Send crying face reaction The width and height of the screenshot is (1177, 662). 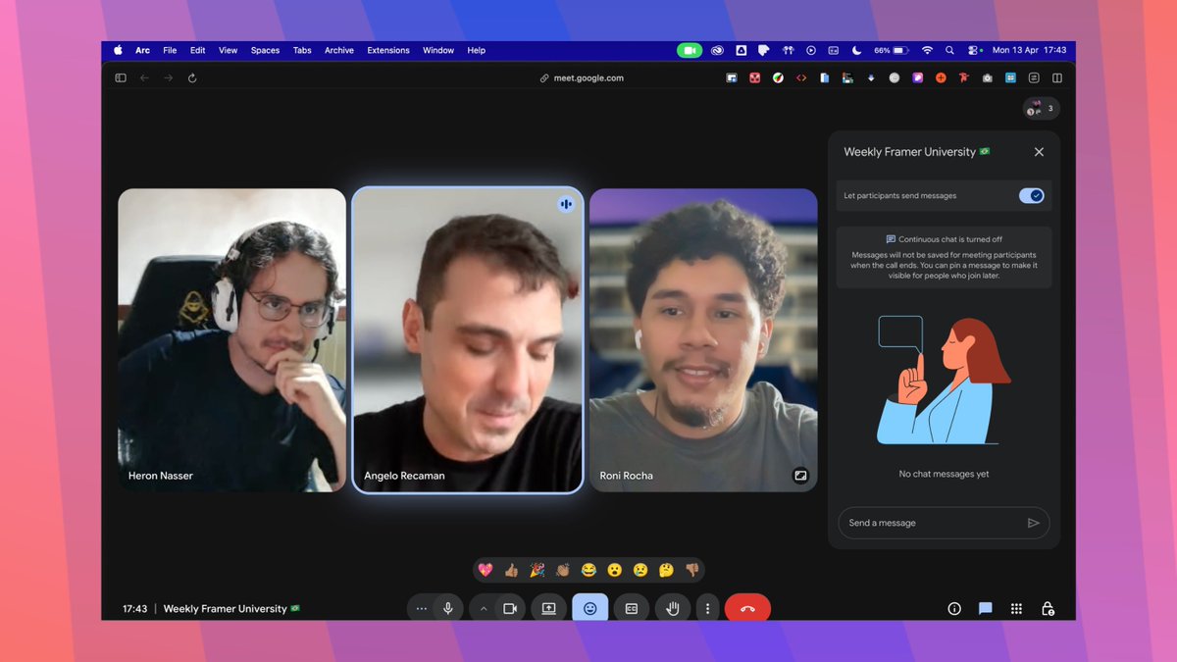(x=640, y=570)
